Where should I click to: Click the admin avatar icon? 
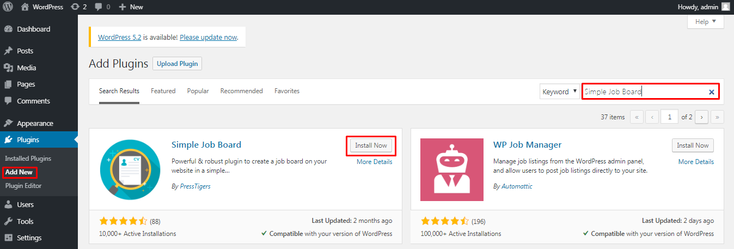(x=725, y=7)
